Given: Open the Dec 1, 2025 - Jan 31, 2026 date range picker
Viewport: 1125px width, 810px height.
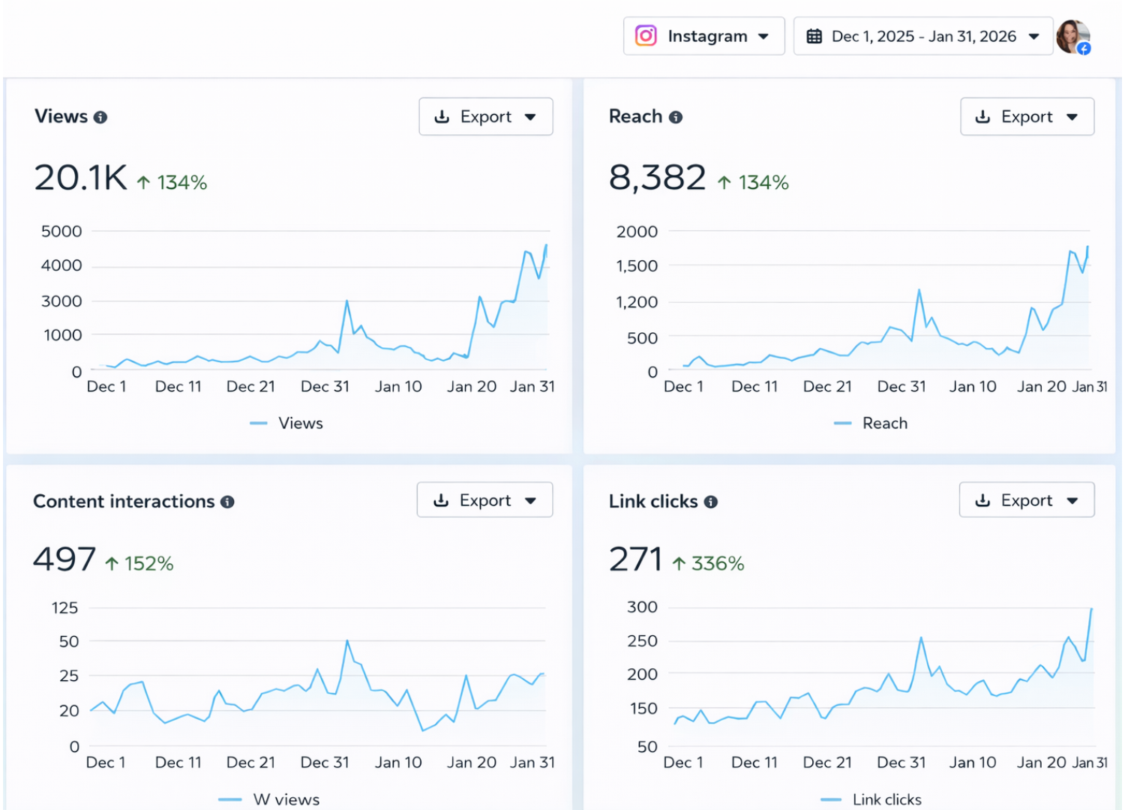Looking at the screenshot, I should click(x=922, y=36).
